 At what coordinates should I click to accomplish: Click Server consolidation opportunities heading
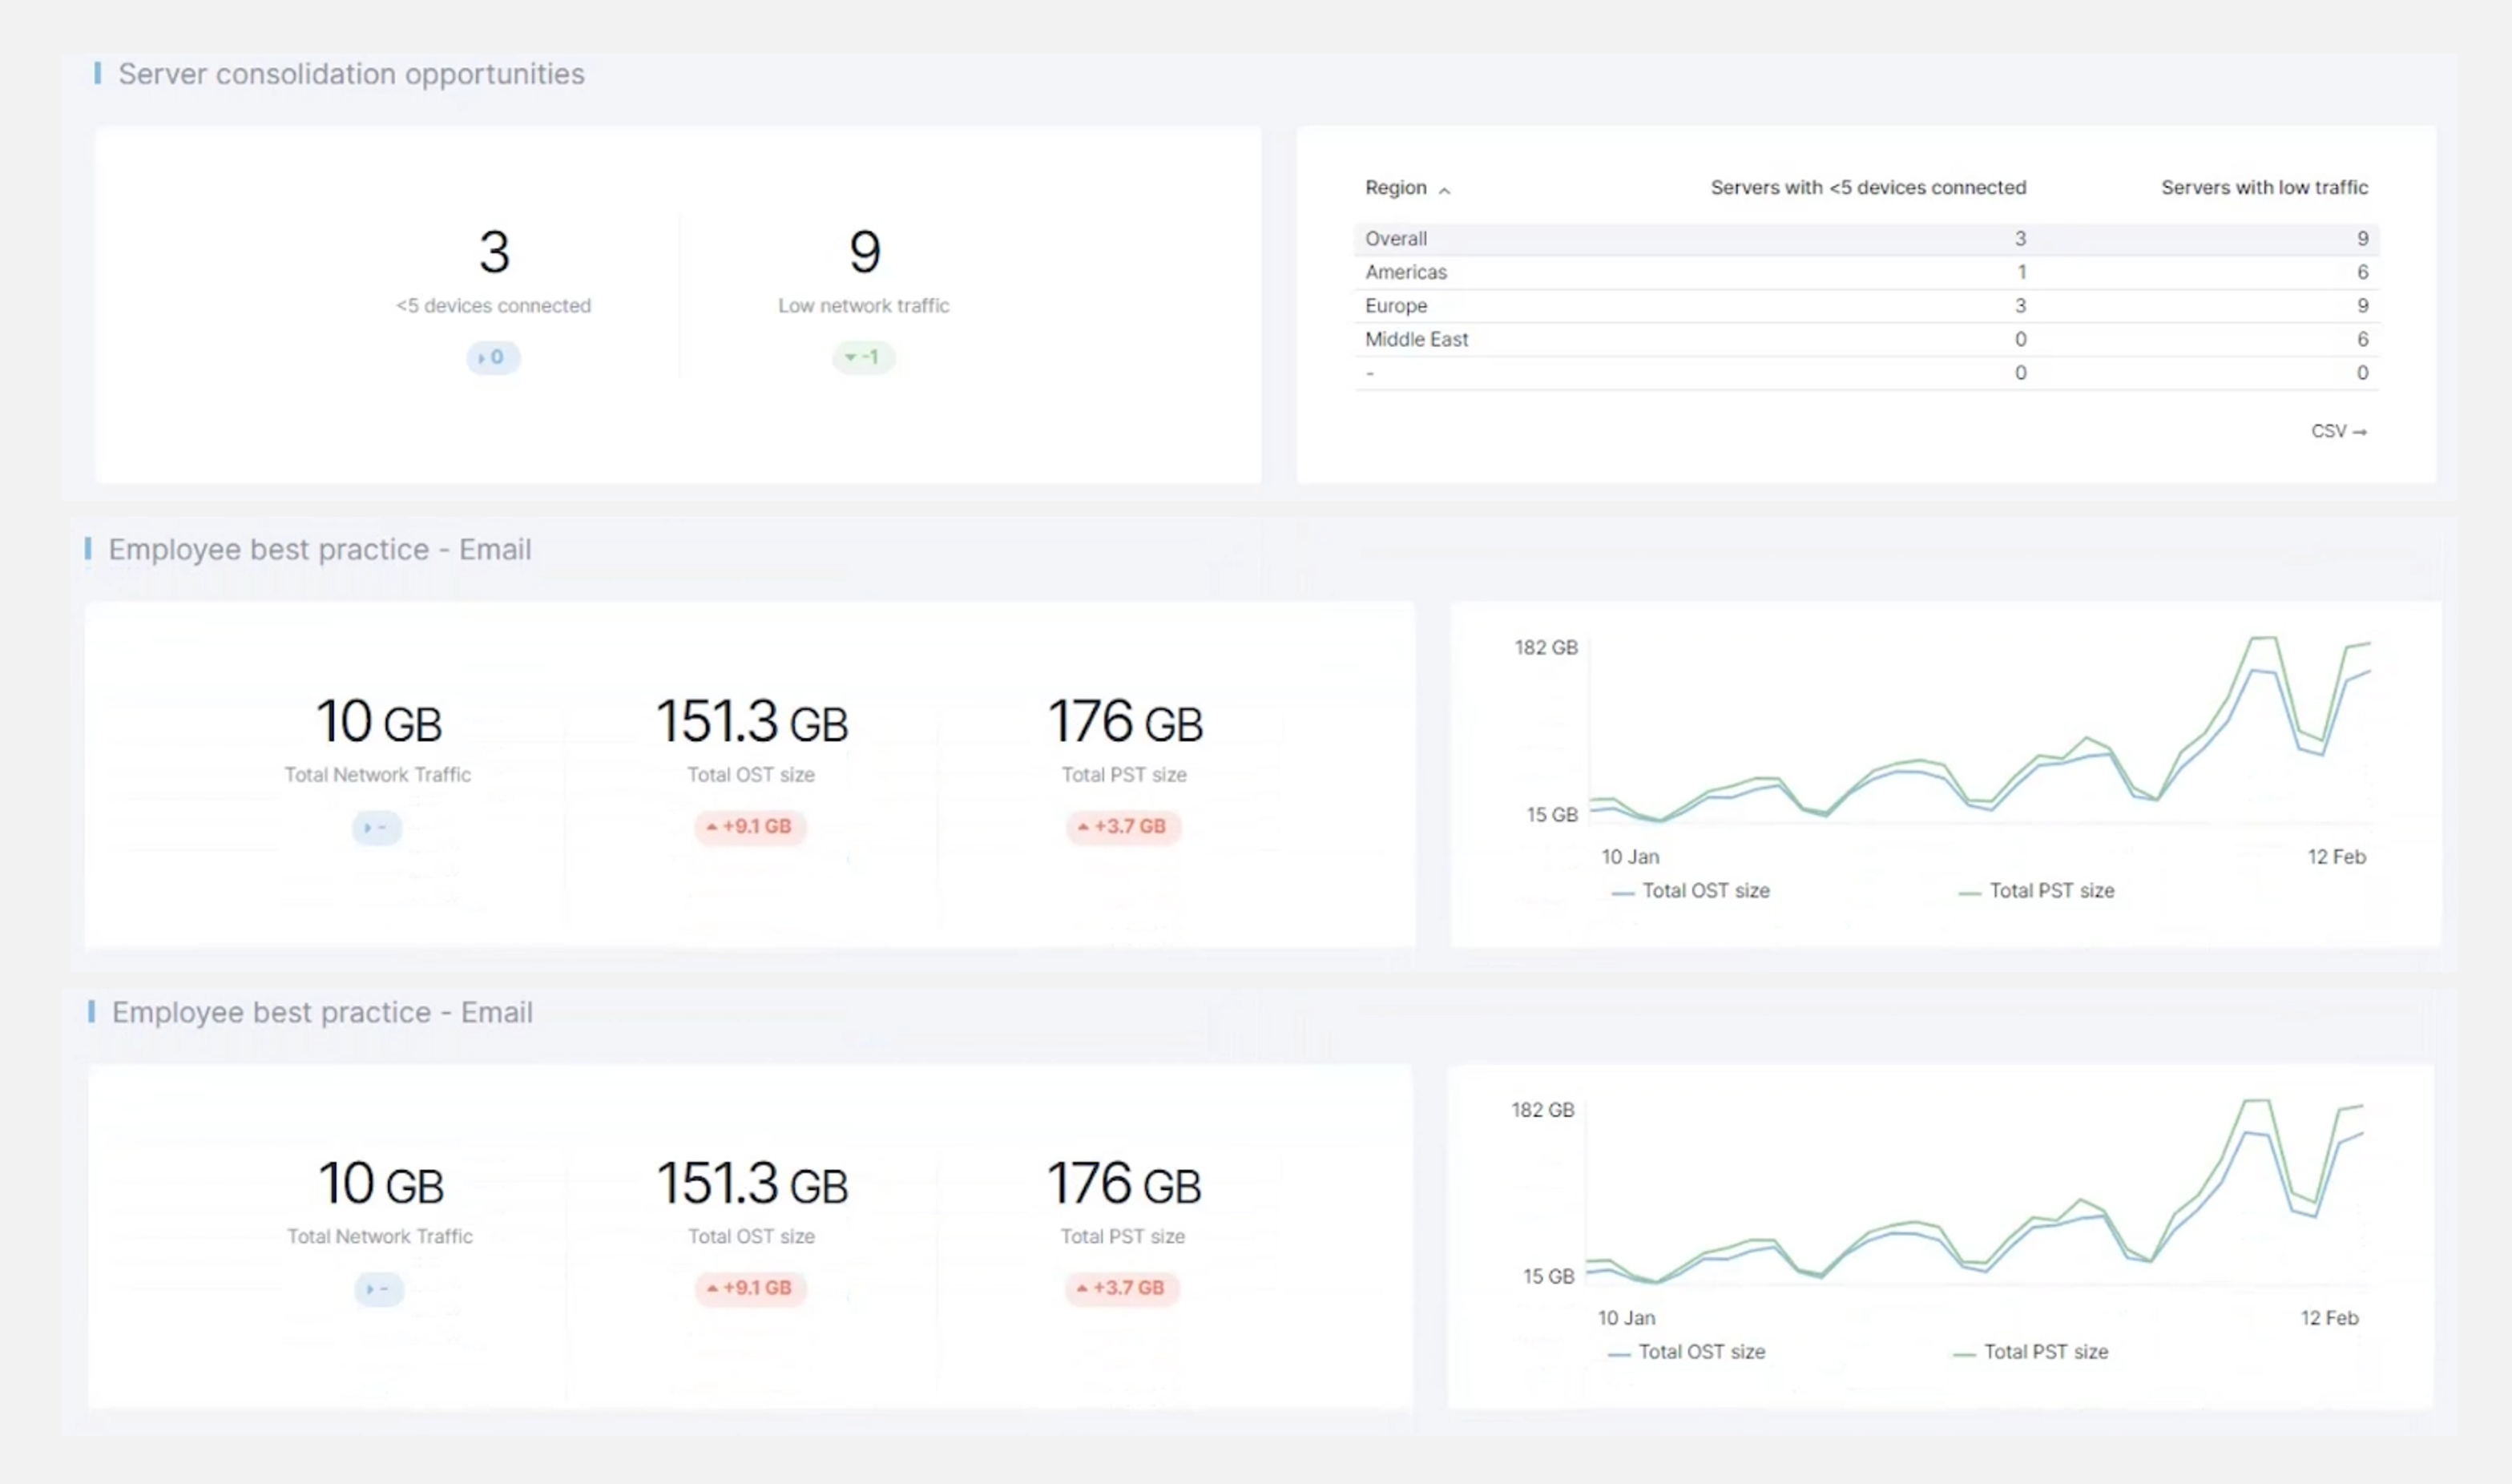click(x=351, y=74)
